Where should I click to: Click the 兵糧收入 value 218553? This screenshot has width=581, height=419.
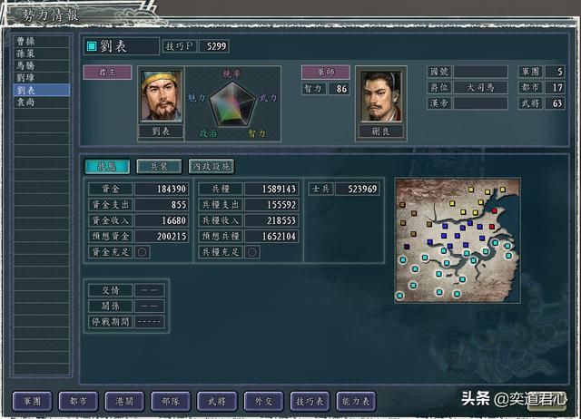pos(271,221)
